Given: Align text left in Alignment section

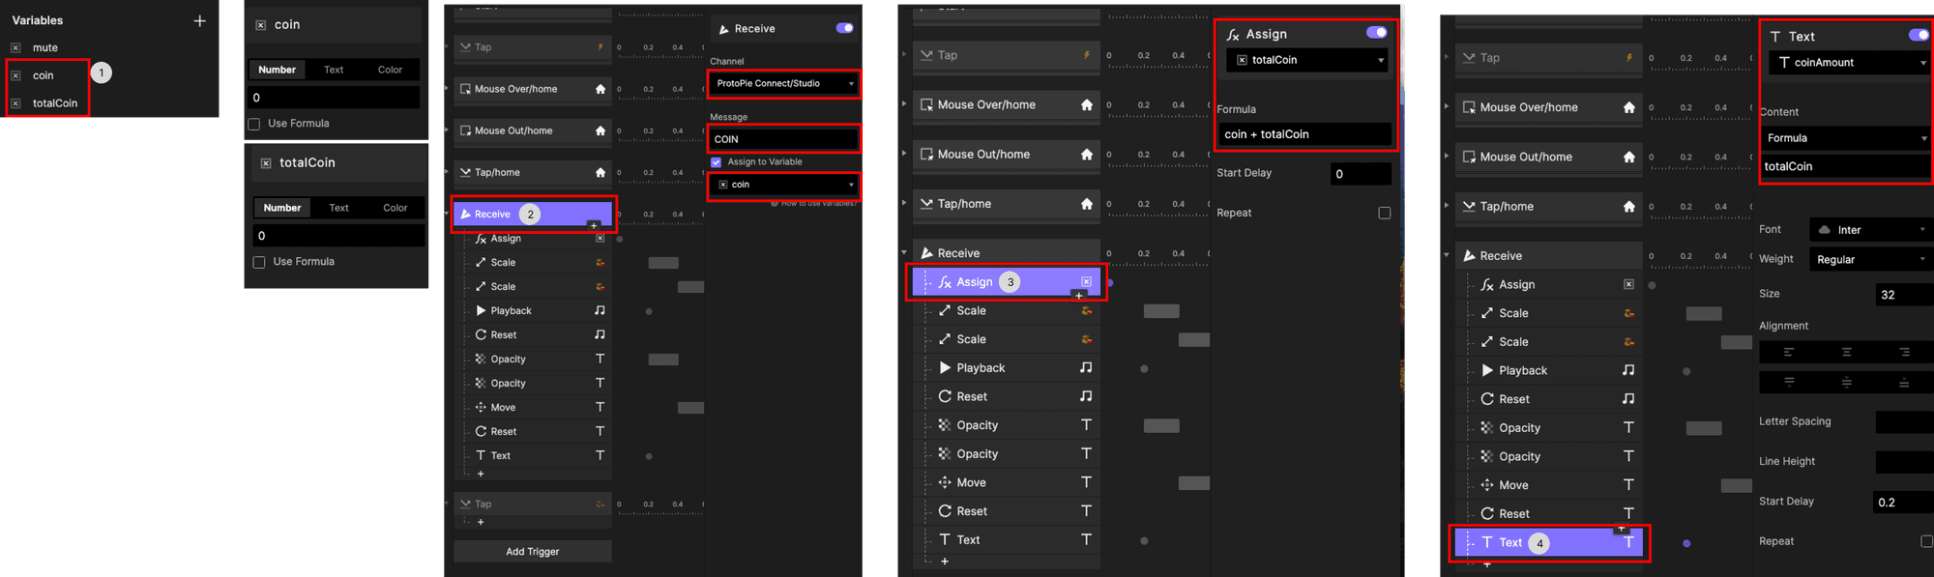Looking at the screenshot, I should pyautogui.click(x=1789, y=353).
